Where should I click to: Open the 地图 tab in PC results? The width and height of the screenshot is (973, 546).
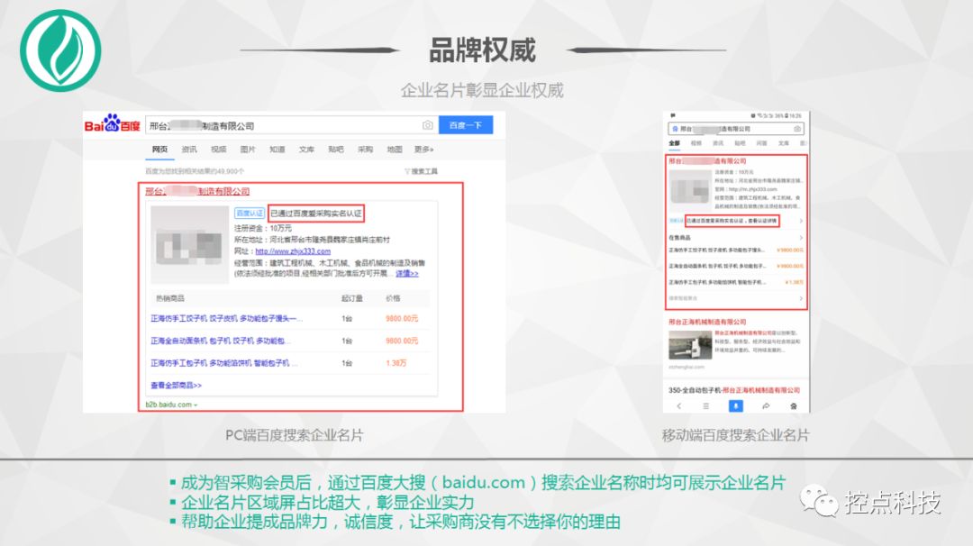tap(395, 150)
